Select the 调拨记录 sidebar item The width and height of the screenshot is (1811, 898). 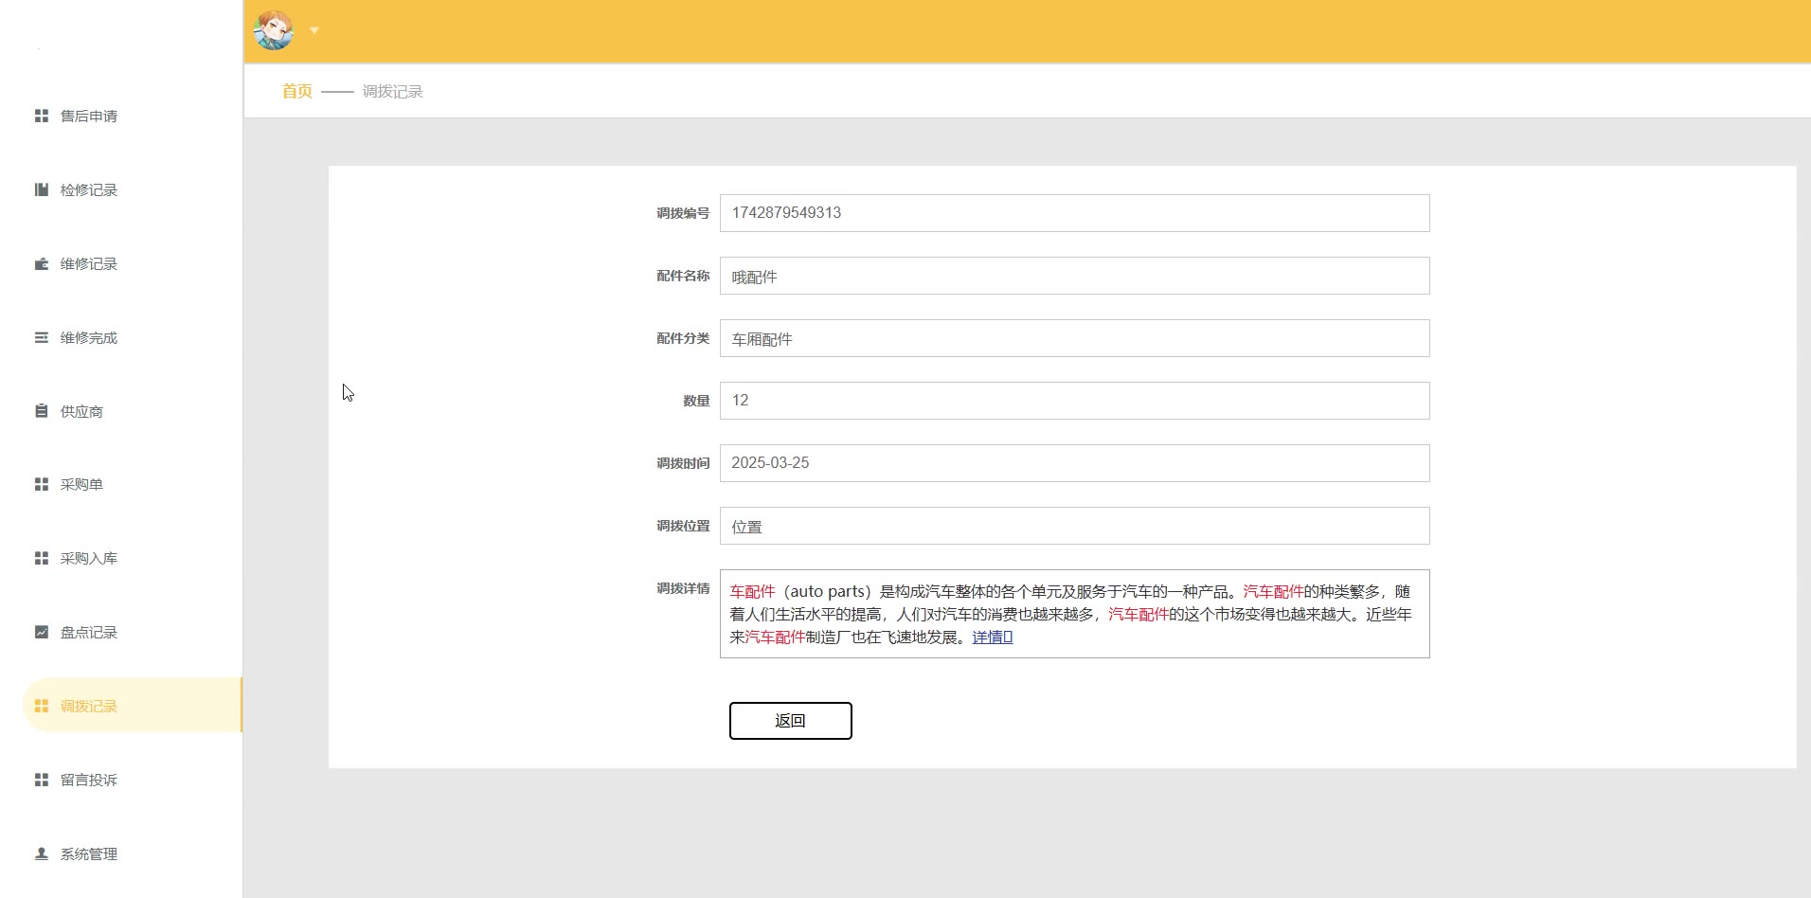[x=89, y=706]
